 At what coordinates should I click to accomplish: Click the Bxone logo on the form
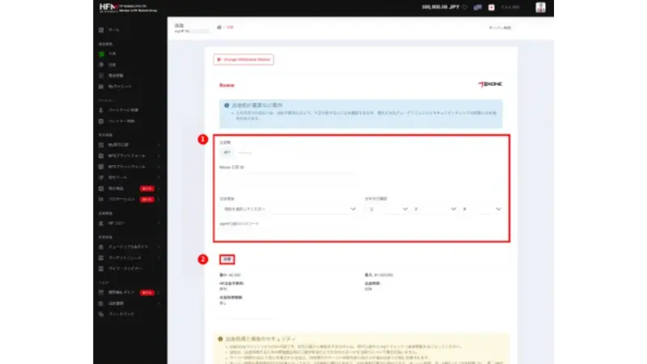490,84
